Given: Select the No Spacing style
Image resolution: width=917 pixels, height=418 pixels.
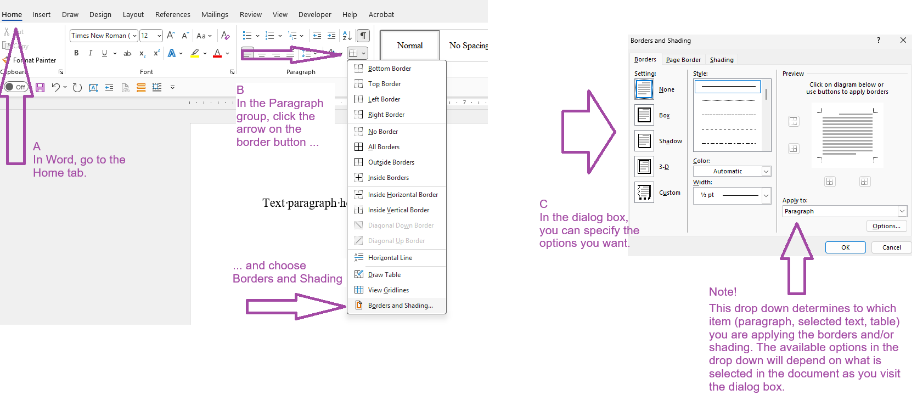Looking at the screenshot, I should pyautogui.click(x=468, y=46).
